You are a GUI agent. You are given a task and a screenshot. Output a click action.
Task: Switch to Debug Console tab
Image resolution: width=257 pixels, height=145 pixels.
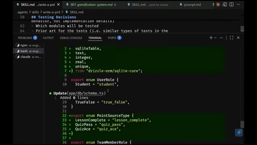(x=71, y=38)
